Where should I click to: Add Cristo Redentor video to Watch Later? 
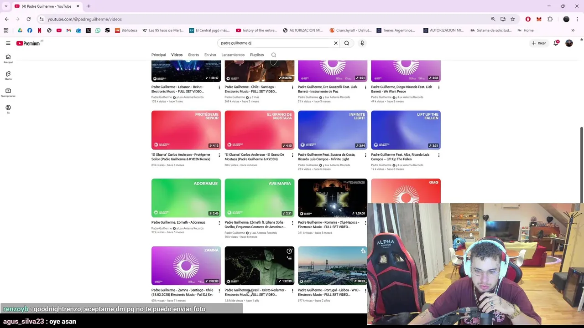pos(289,251)
